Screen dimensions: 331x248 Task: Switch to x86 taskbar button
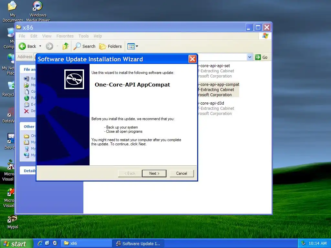click(87, 243)
